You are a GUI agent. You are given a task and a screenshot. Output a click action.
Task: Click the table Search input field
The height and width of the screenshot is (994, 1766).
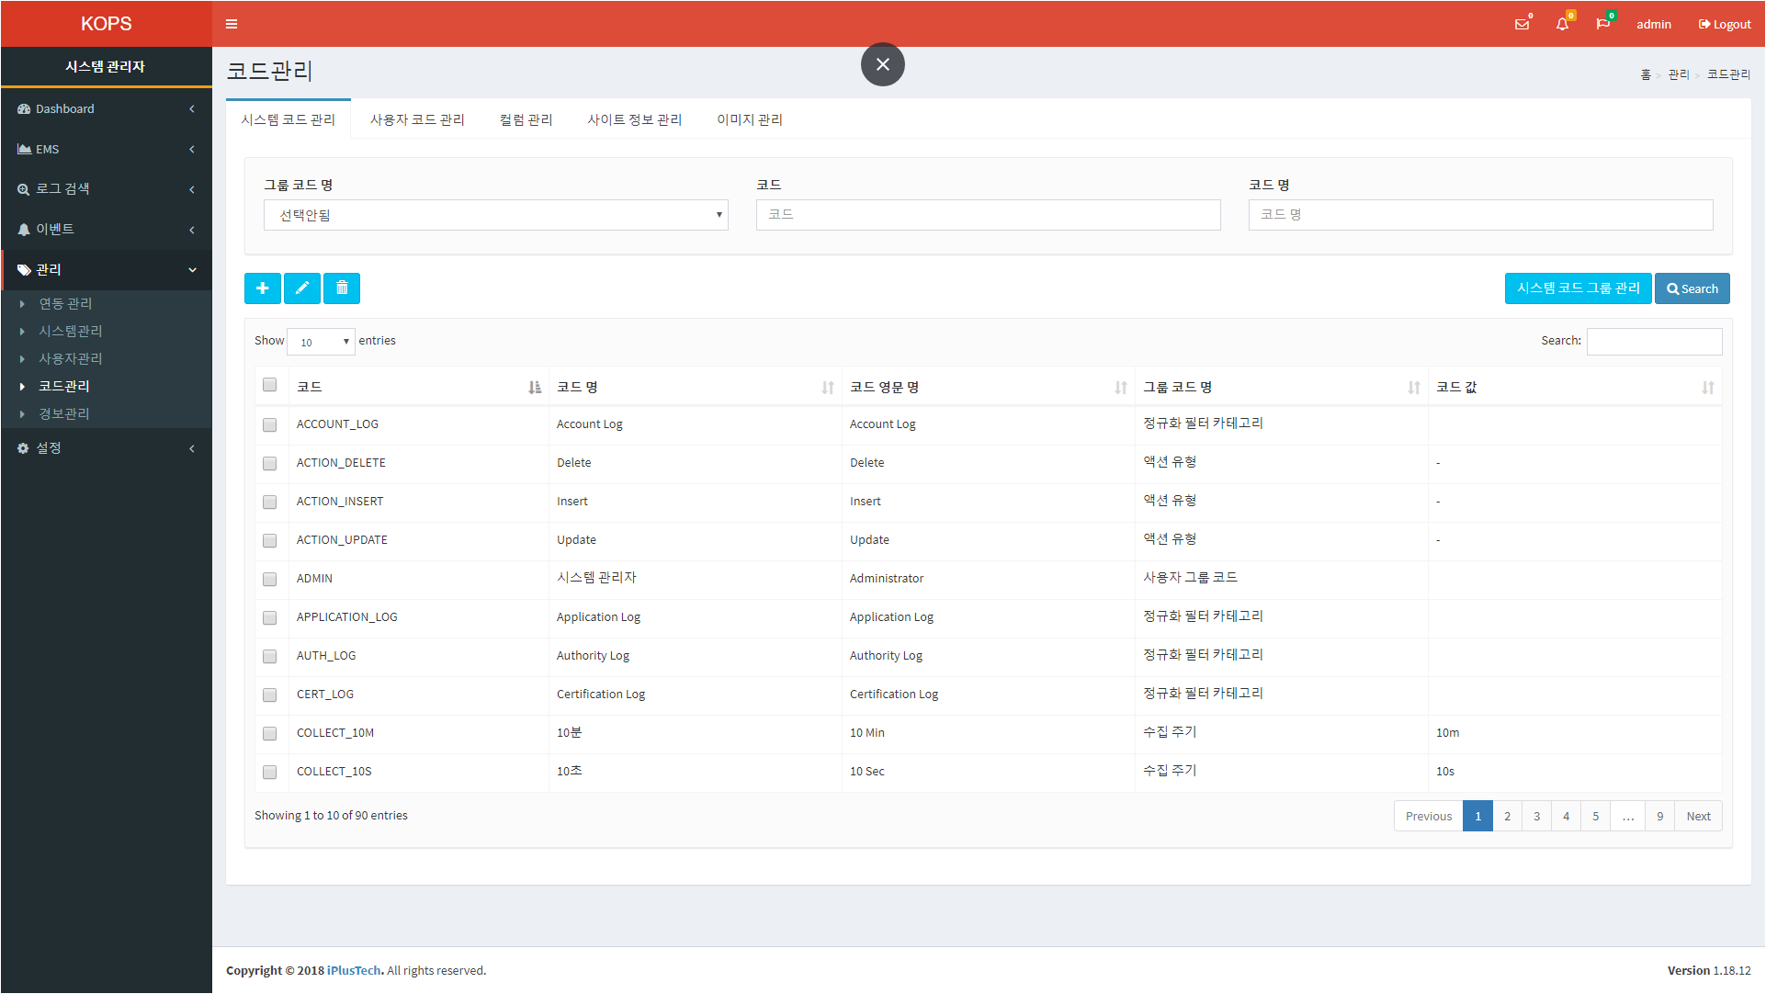tap(1654, 341)
